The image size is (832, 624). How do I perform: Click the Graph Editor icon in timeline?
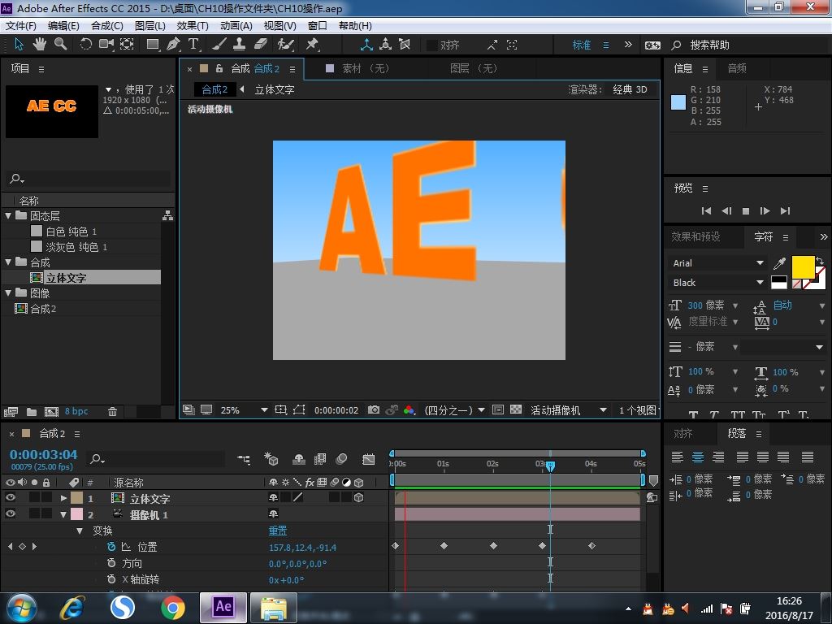[368, 459]
